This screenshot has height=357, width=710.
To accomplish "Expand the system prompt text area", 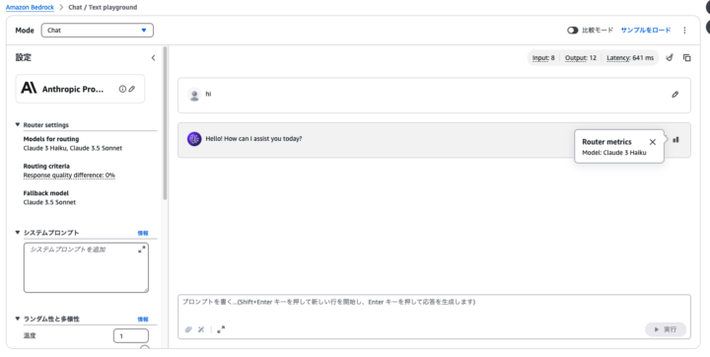I will 142,250.
